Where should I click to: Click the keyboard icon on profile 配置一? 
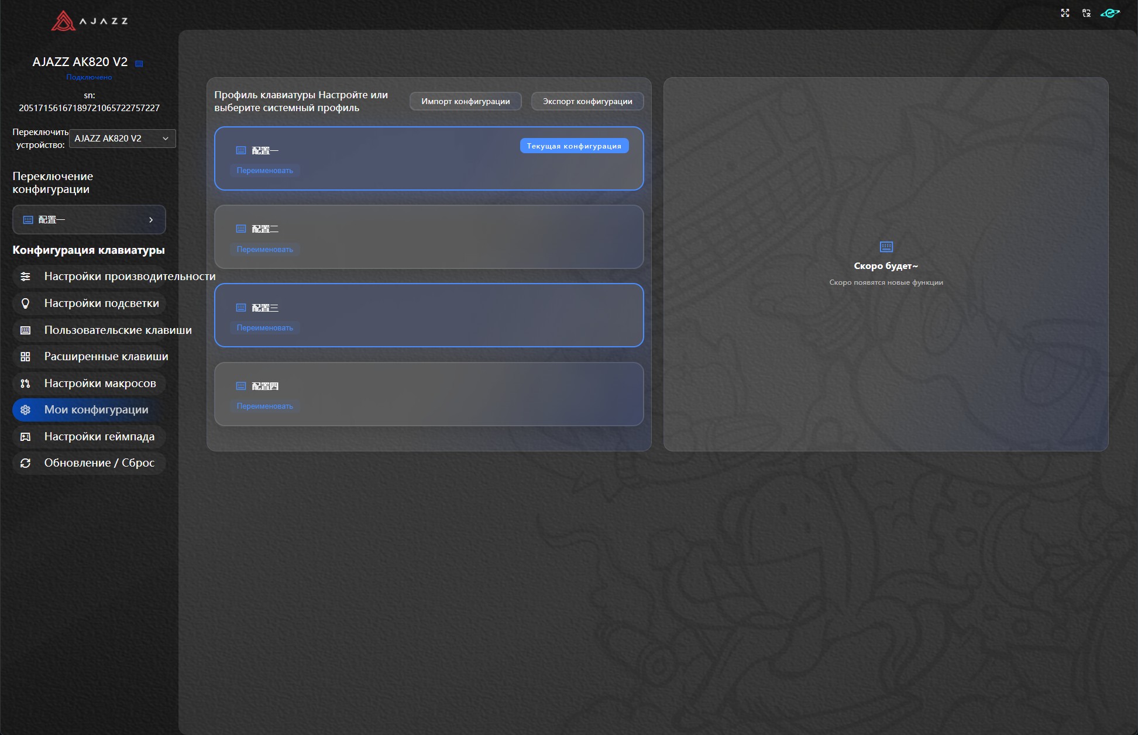click(x=241, y=150)
